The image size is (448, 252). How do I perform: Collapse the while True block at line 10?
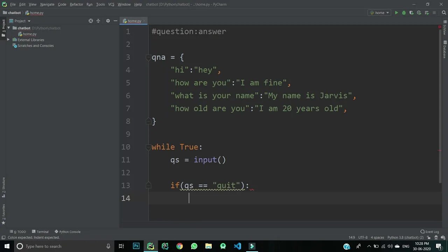148,147
